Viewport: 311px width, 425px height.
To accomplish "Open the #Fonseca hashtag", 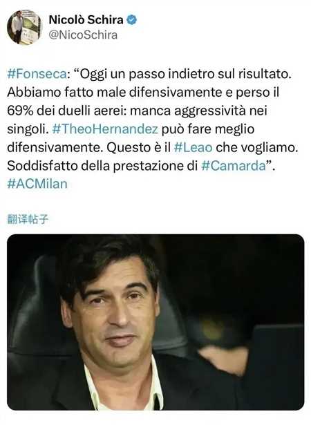I will pos(37,74).
